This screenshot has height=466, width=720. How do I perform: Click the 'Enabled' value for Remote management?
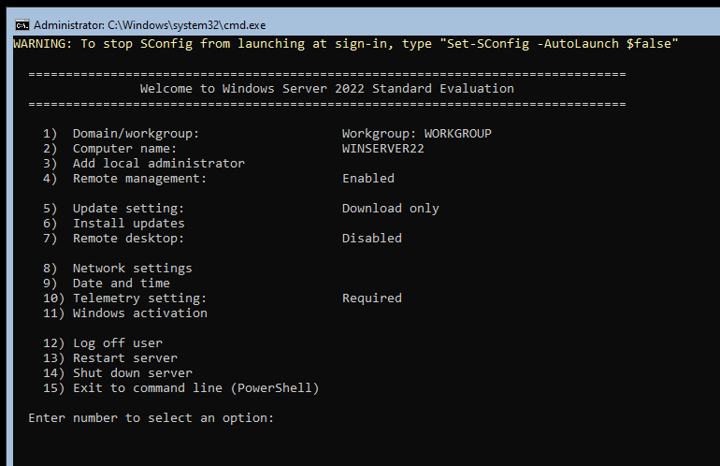tap(368, 179)
